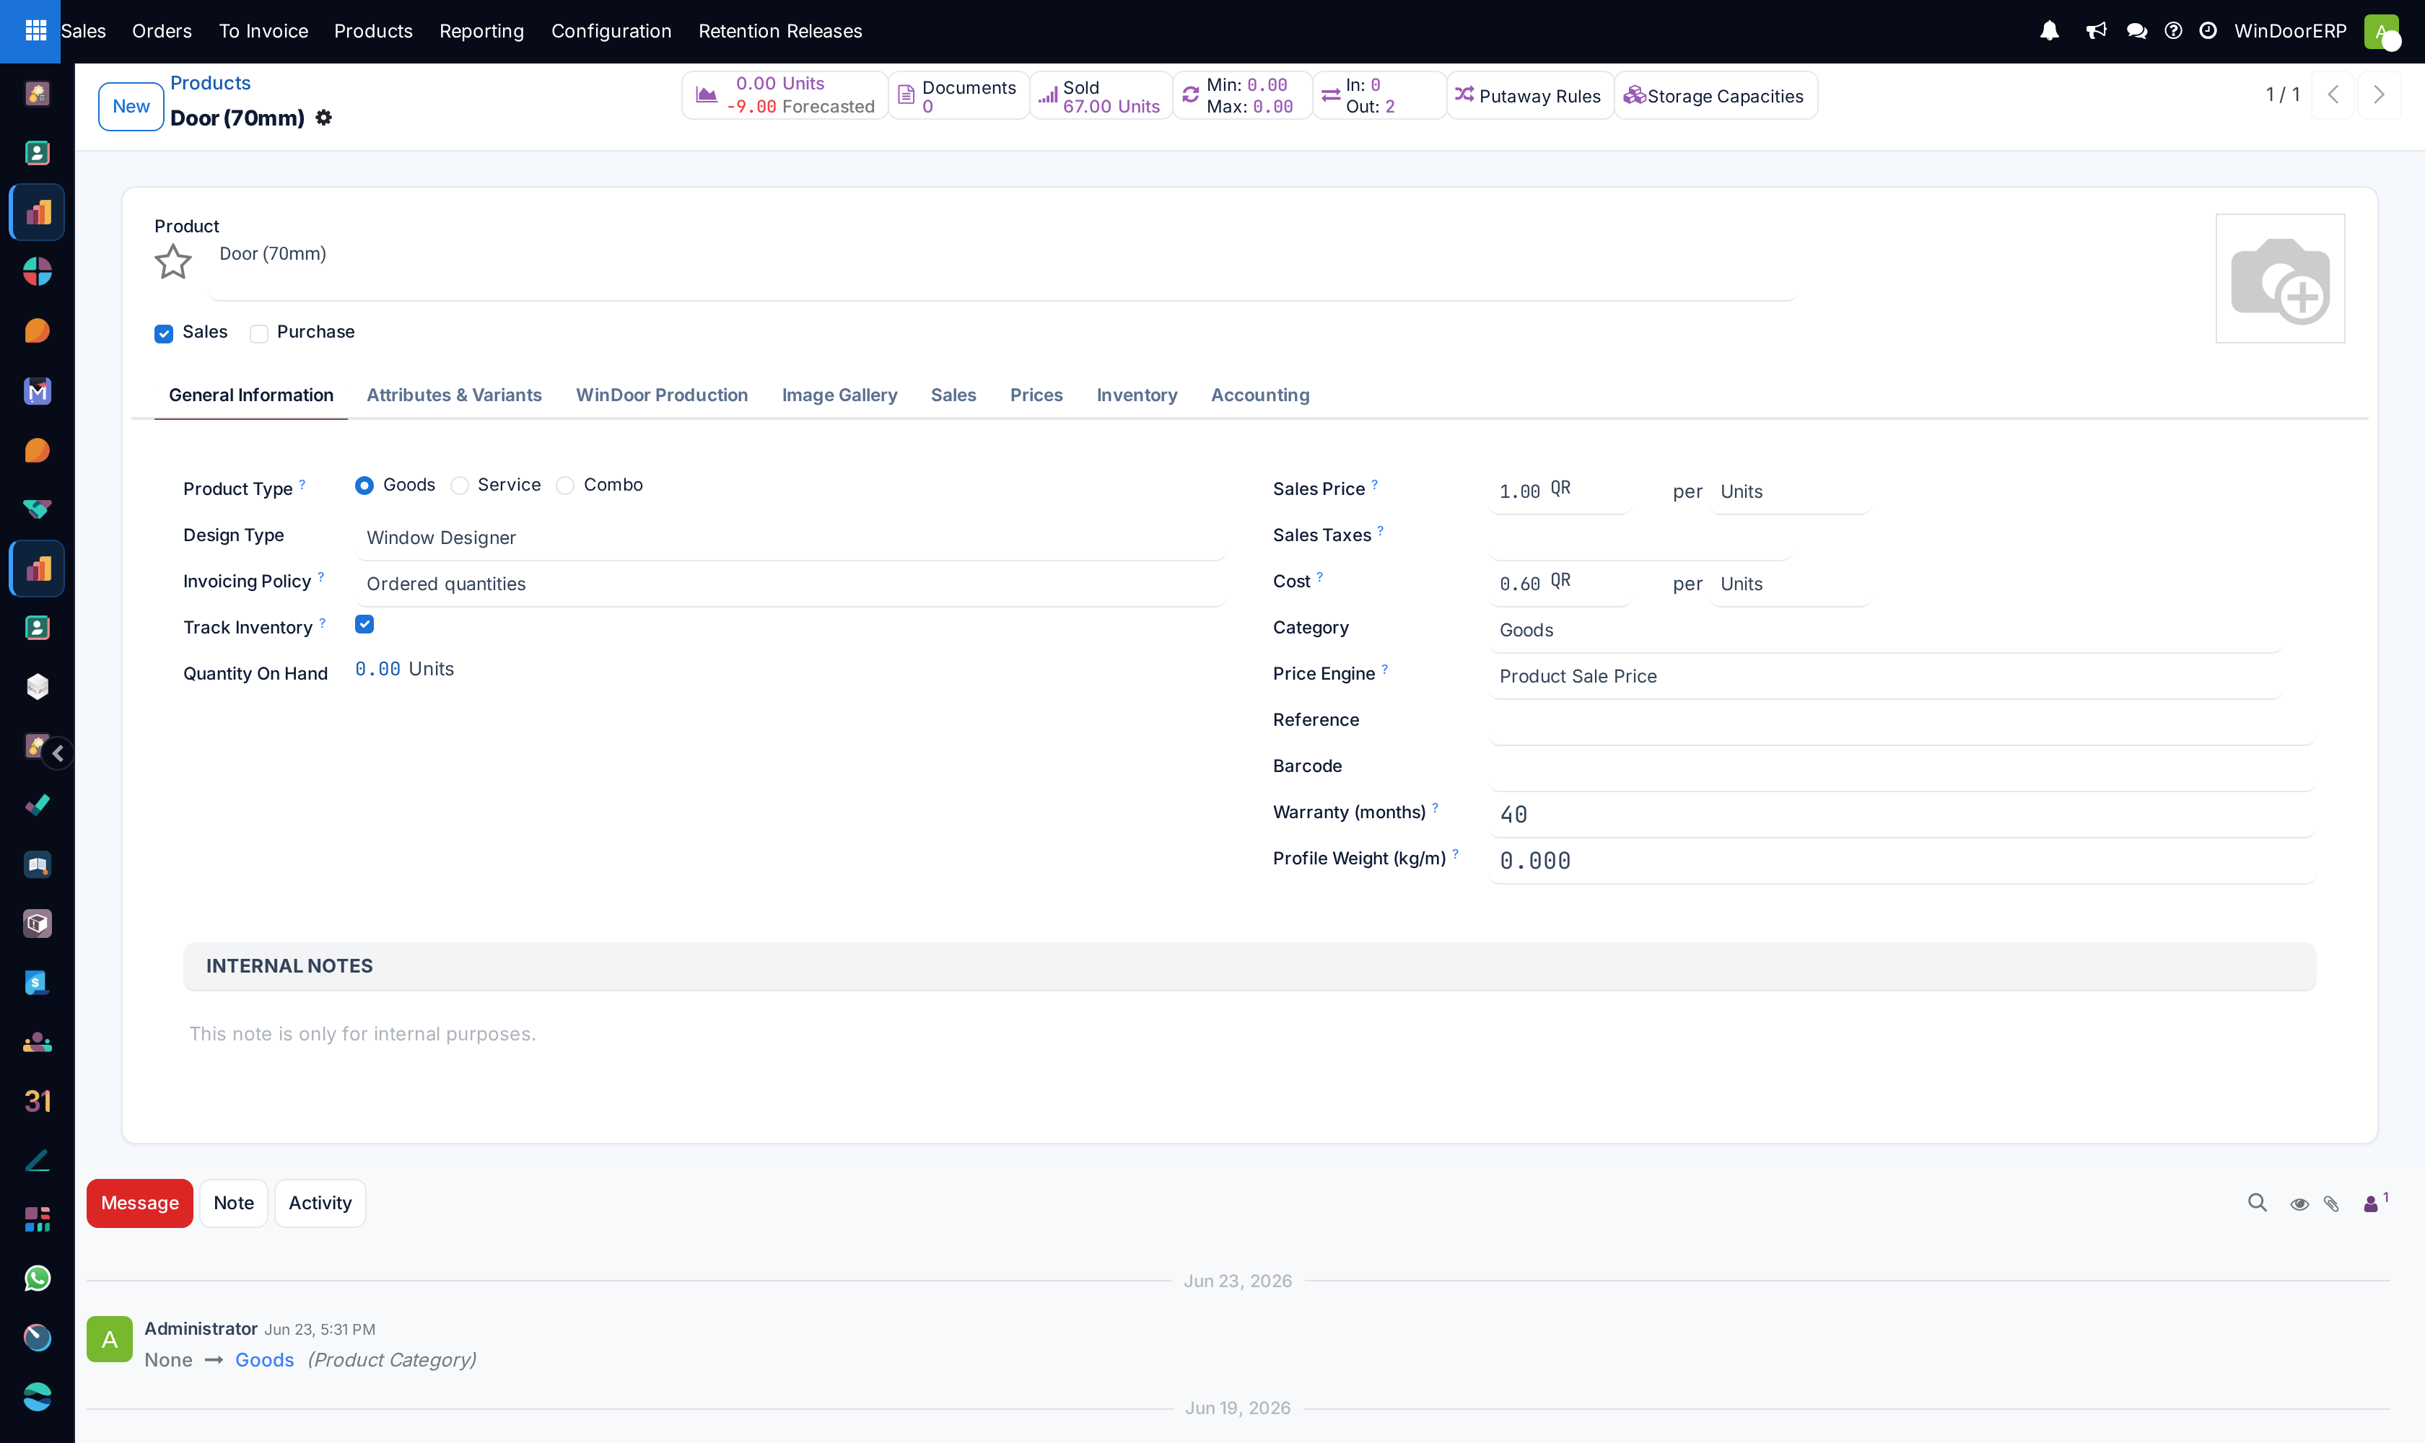Screen dimensions: 2425x1443
Task: Go to previous record arrow
Action: 2333,95
